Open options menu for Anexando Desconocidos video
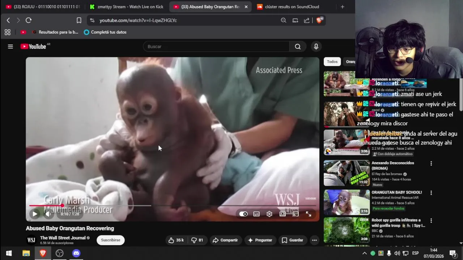 point(431,164)
